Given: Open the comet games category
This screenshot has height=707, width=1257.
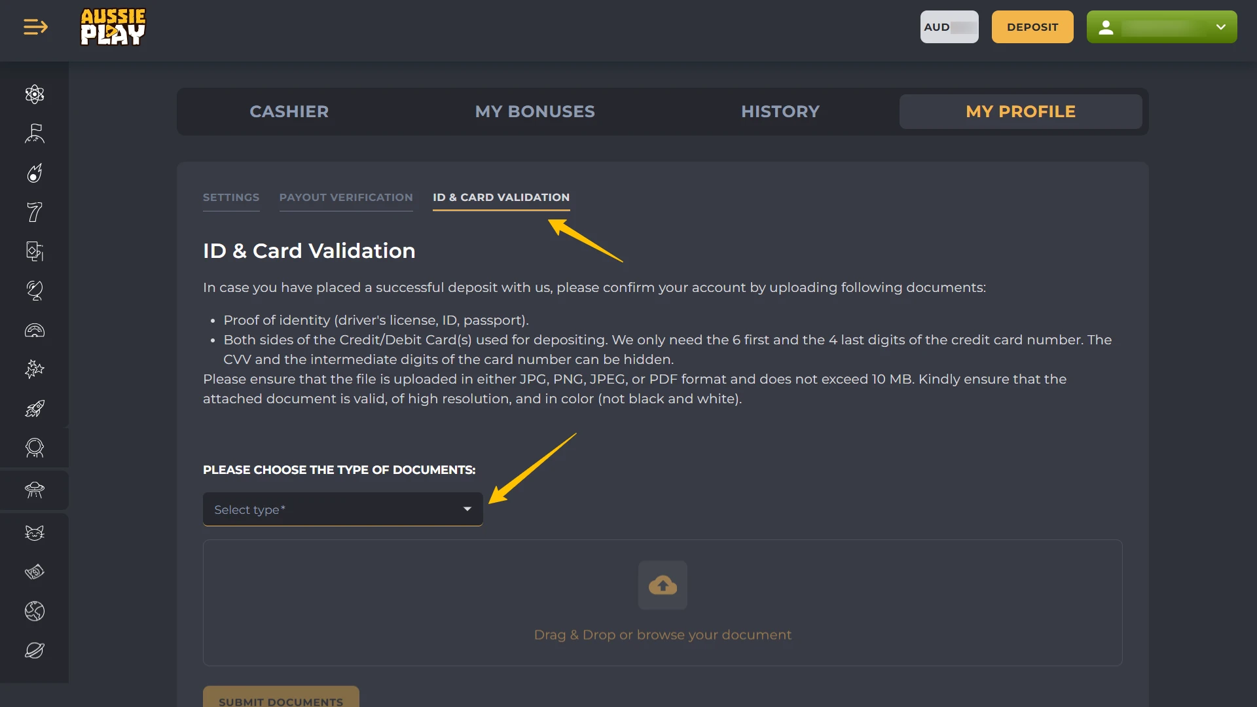Looking at the screenshot, I should tap(35, 173).
